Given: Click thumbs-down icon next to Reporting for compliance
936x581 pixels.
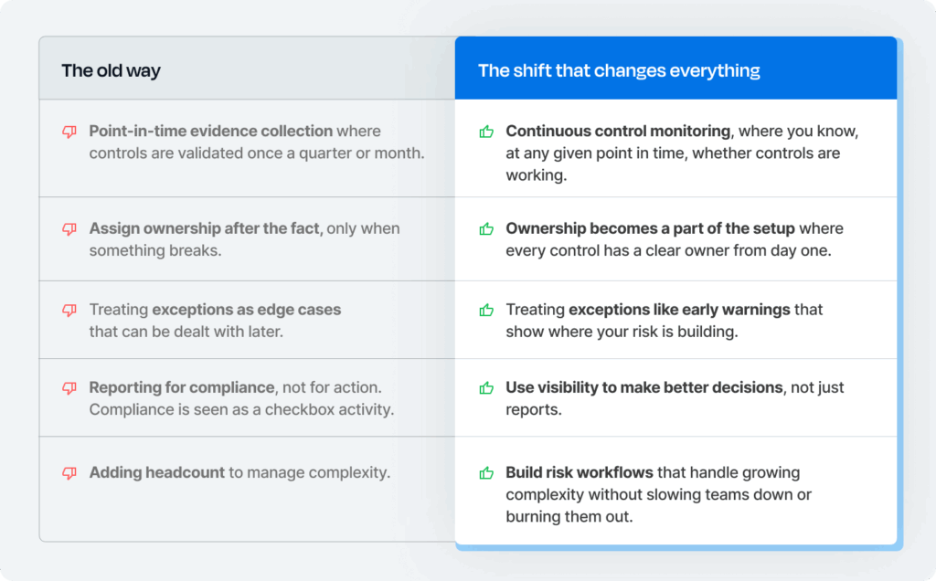Looking at the screenshot, I should pos(69,388).
